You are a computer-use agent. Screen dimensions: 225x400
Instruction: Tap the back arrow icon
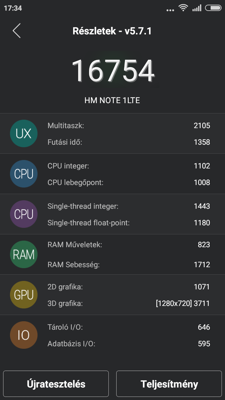[17, 31]
